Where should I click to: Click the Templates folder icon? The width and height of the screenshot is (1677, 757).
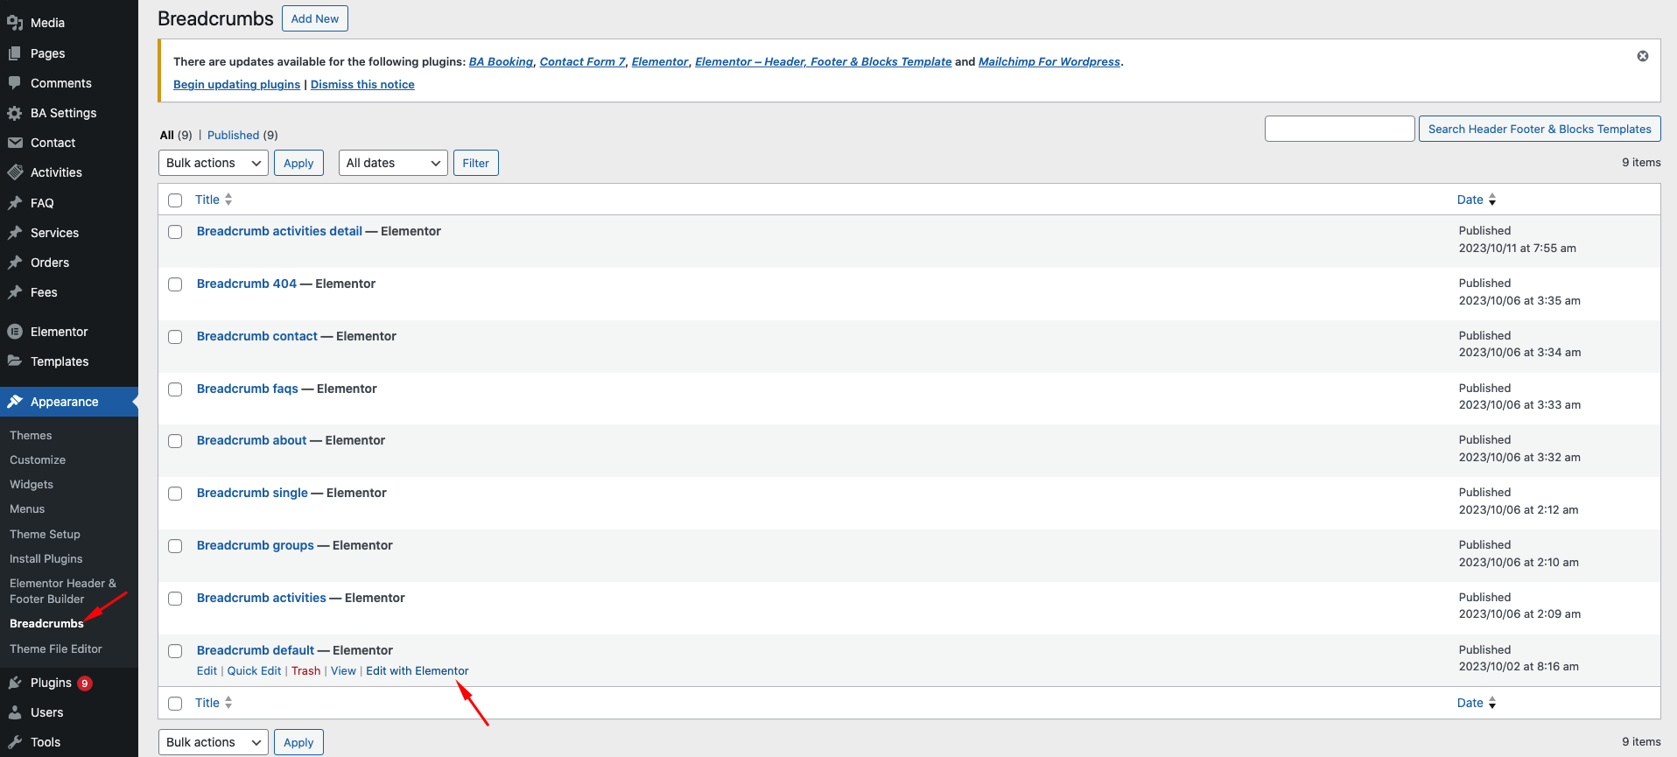15,361
